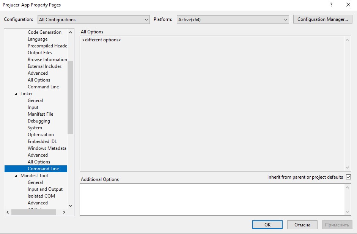Image resolution: width=357 pixels, height=234 pixels.
Task: Click the Отмена cancel button
Action: click(x=302, y=225)
